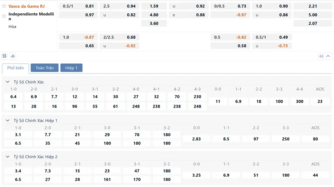The width and height of the screenshot is (334, 187).
Task: Choose Hiệp 1 3-1 home odds 78
Action: (137, 135)
